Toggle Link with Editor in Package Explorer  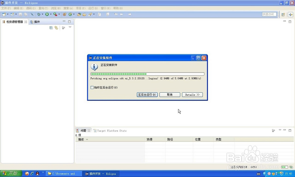[x=56, y=28]
